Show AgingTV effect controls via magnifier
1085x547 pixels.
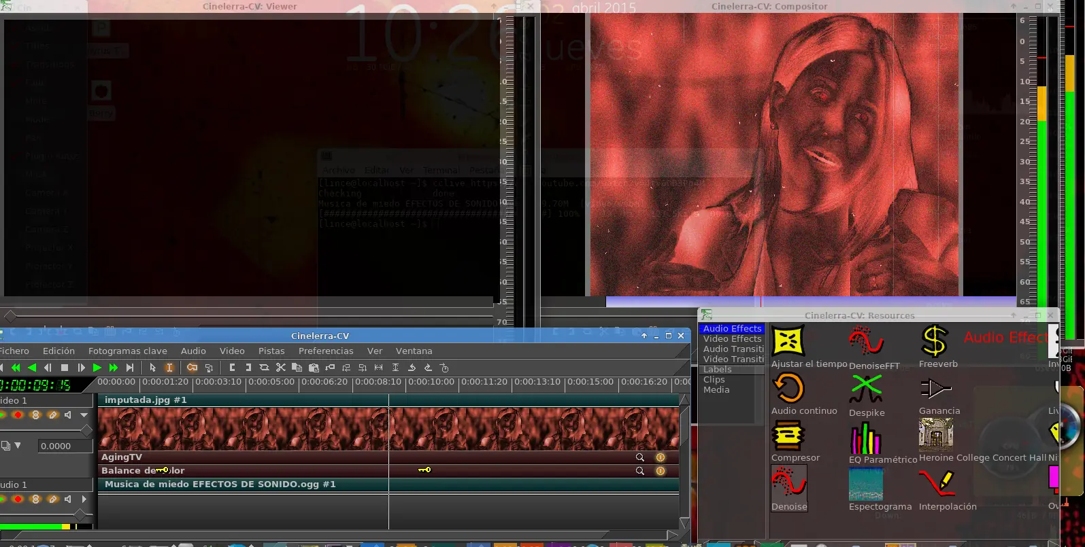tap(640, 457)
